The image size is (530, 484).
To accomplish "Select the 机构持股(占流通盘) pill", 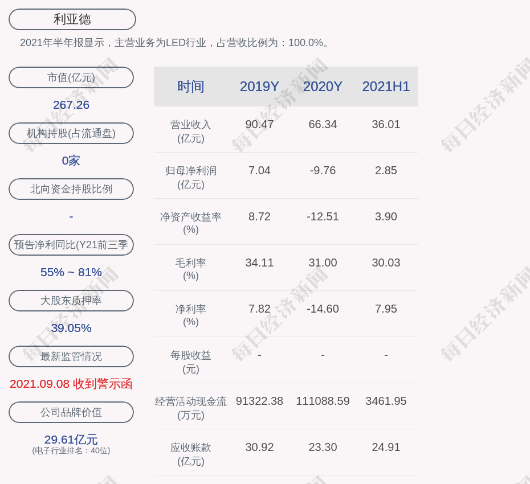I will [71, 133].
